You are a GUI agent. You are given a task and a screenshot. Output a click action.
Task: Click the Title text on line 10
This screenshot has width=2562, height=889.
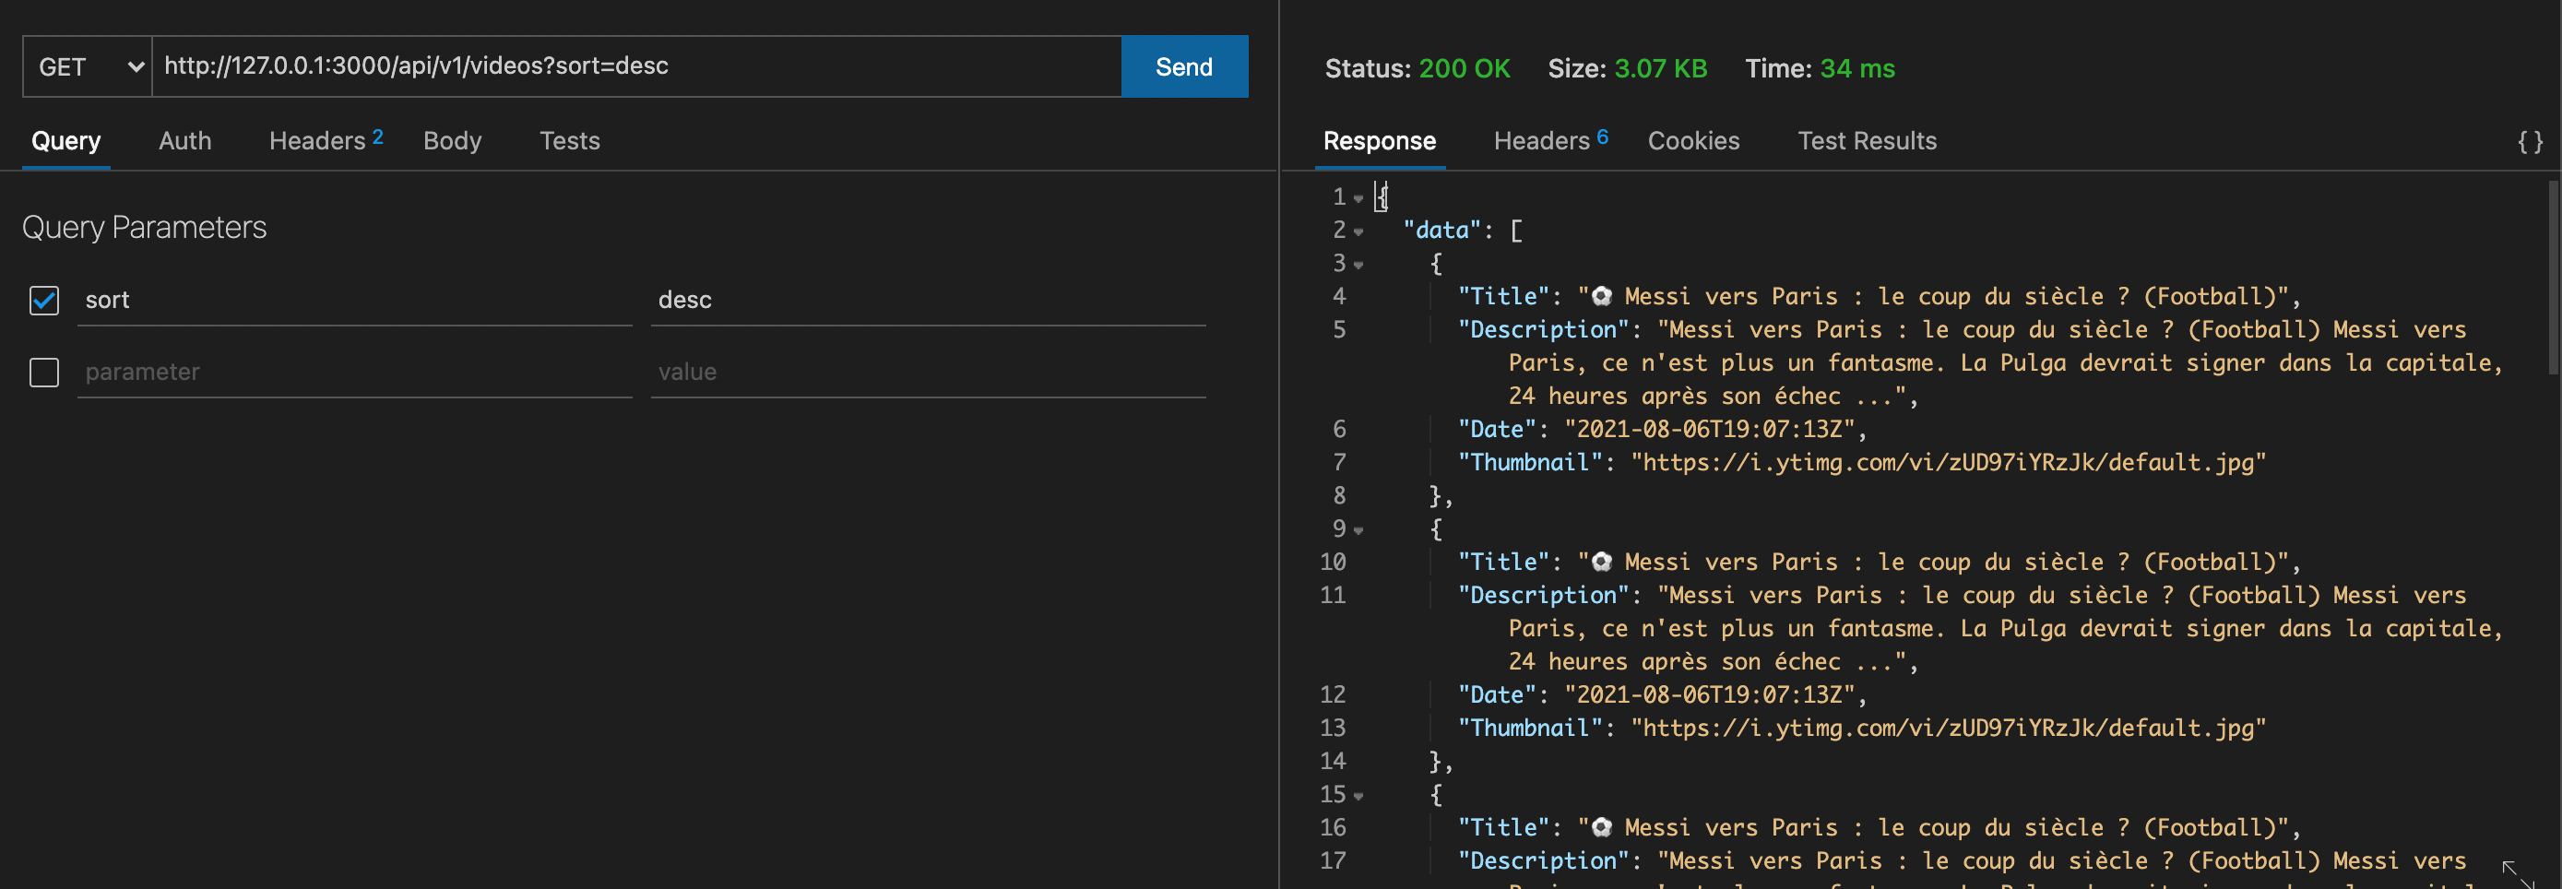(x=1935, y=562)
